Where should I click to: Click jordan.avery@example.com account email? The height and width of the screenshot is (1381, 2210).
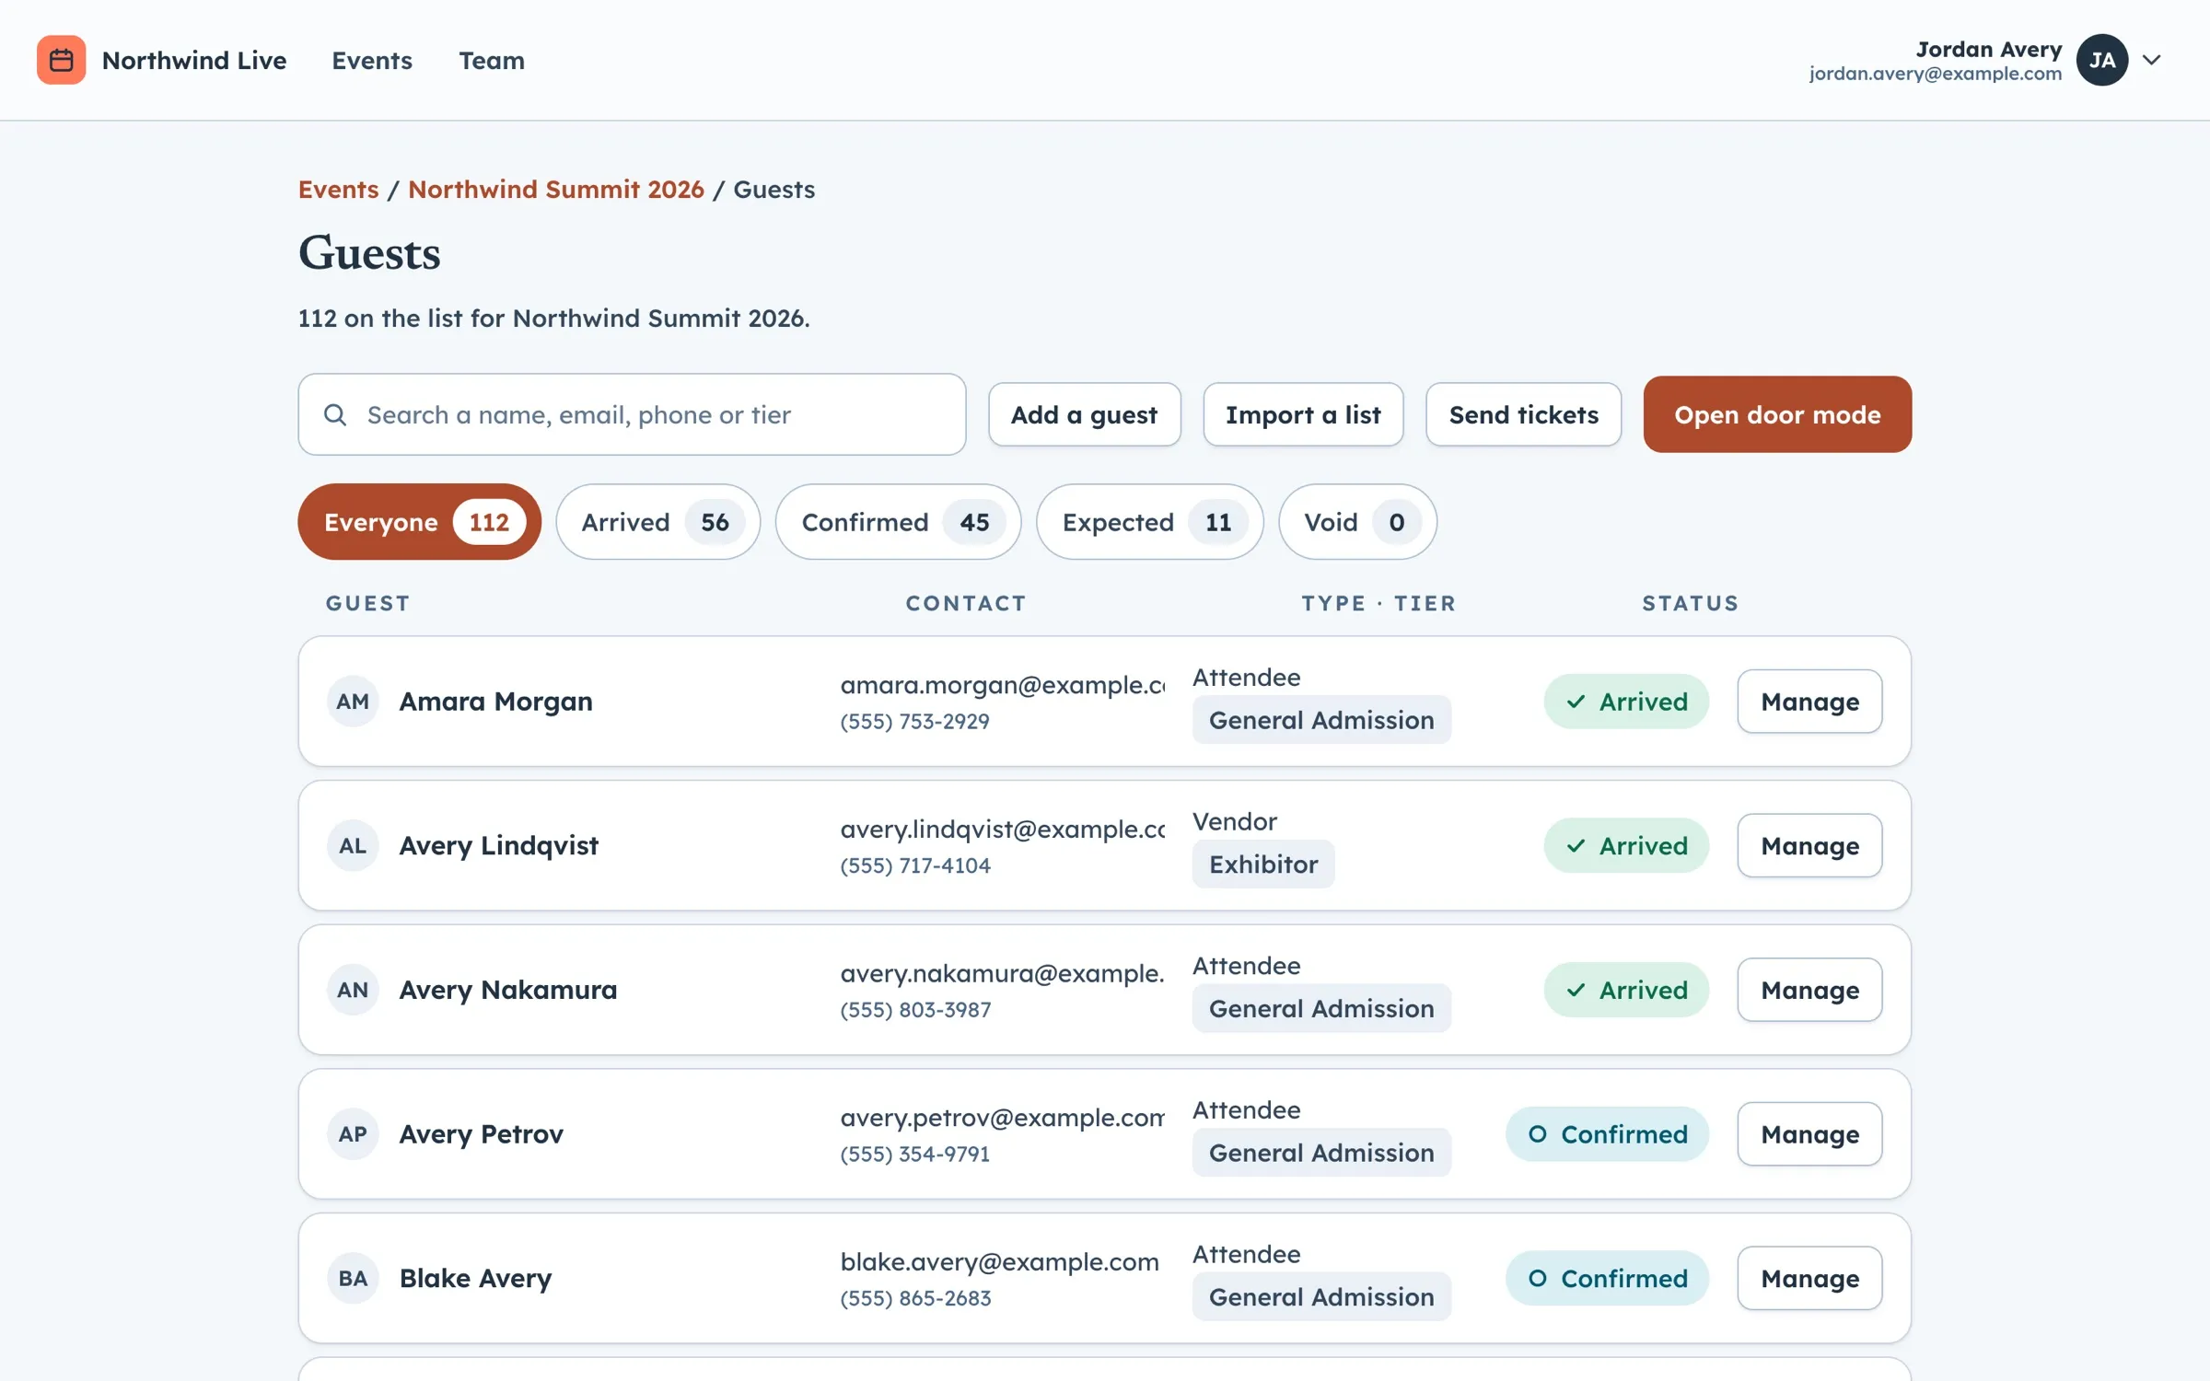[x=1936, y=74]
